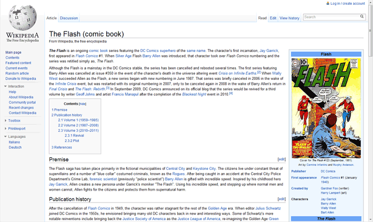Open the Edit tab

click(x=273, y=18)
